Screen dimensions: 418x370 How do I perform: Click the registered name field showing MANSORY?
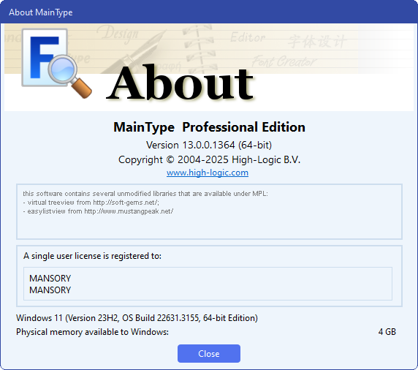pyautogui.click(x=208, y=284)
